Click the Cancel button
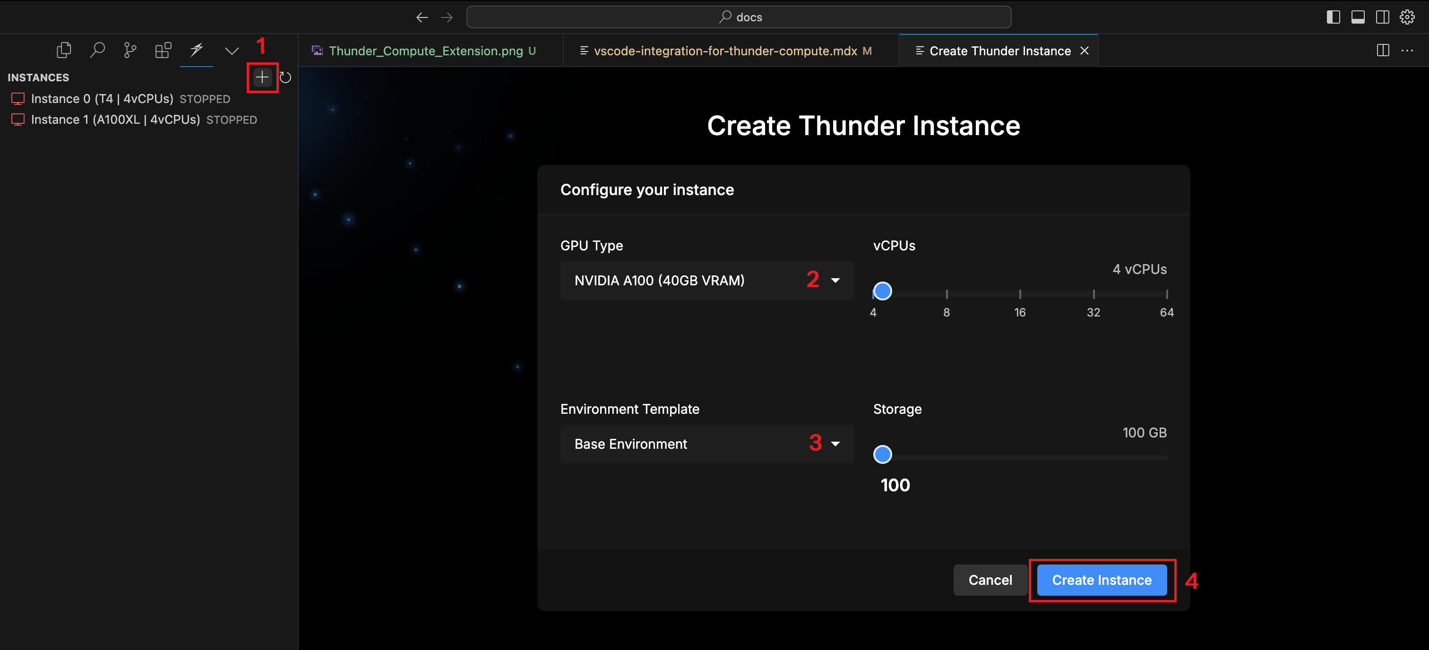This screenshot has height=650, width=1429. coord(990,580)
